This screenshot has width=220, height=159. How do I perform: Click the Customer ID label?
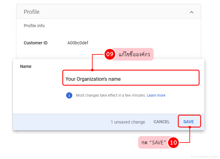click(x=35, y=43)
